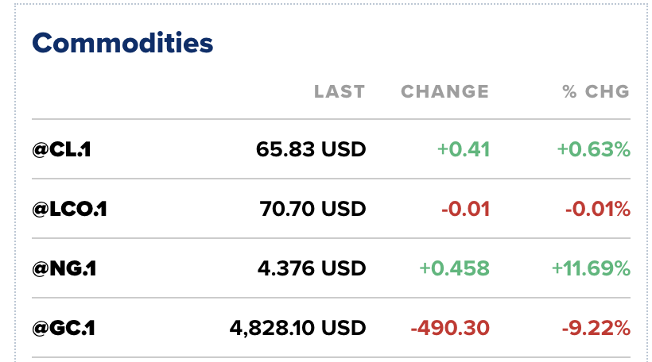This screenshot has height=362, width=652.
Task: Select the 70.70 USD last price
Action: click(312, 209)
